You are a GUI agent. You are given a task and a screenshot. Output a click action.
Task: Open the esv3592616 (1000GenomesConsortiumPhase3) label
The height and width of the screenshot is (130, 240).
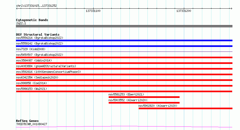point(49,72)
